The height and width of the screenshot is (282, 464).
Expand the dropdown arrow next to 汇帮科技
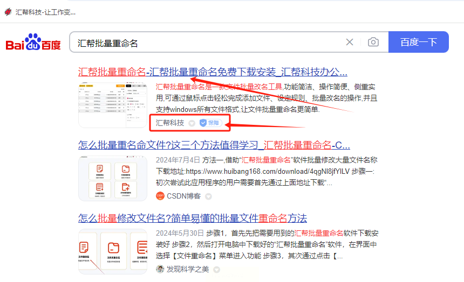[192, 123]
